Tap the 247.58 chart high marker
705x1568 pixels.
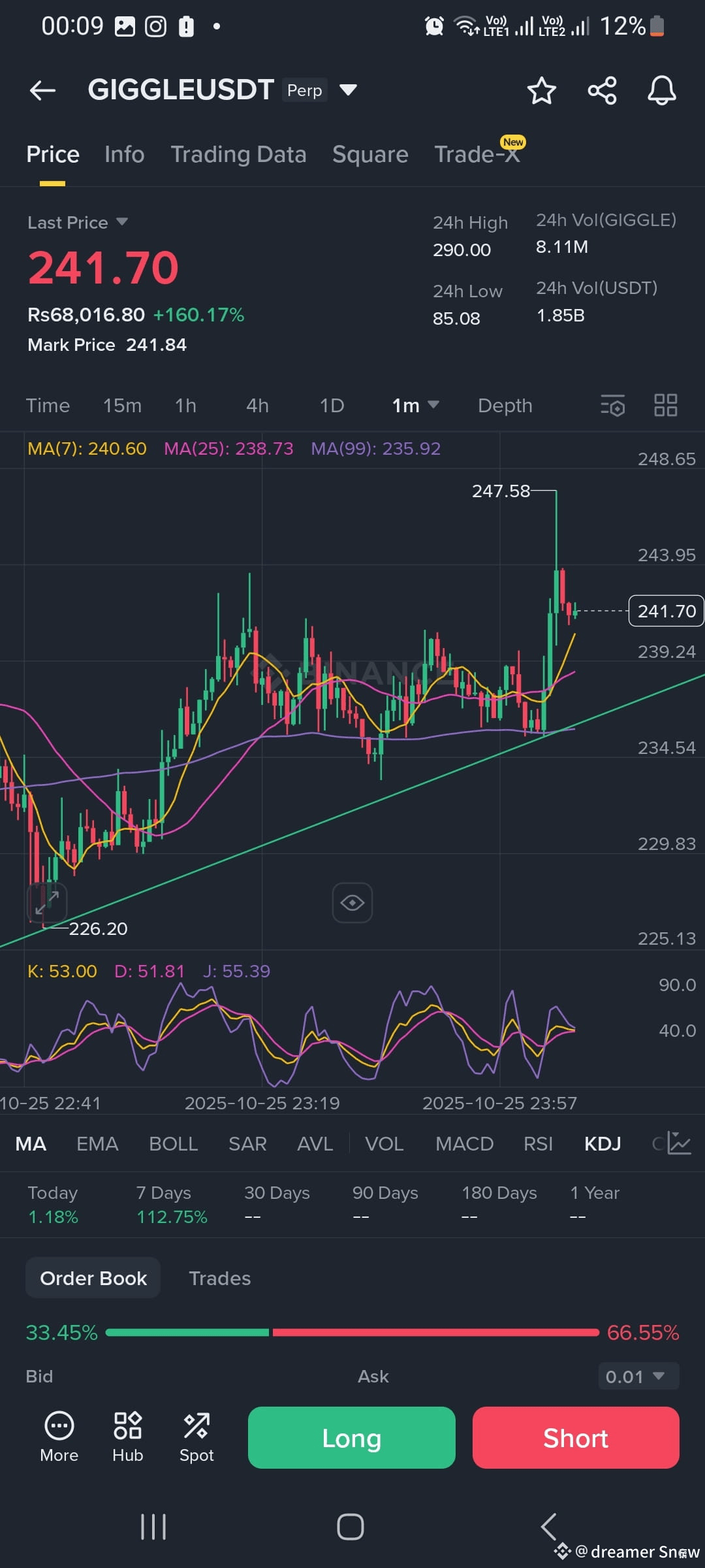(x=501, y=491)
